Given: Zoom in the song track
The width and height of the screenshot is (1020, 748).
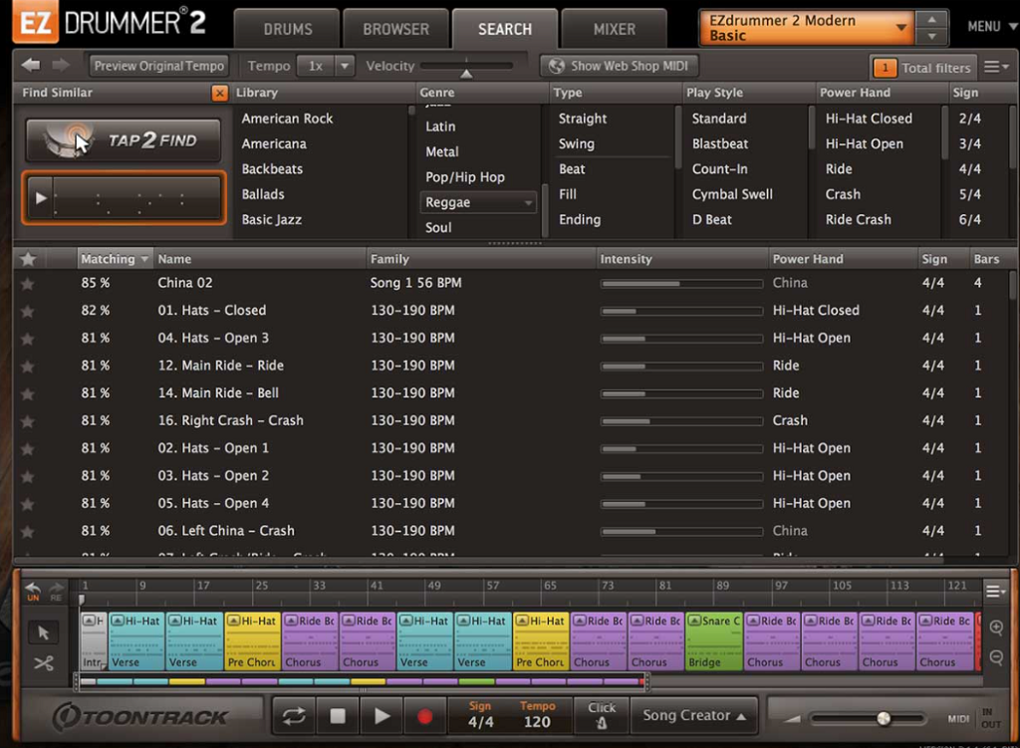Looking at the screenshot, I should (996, 627).
